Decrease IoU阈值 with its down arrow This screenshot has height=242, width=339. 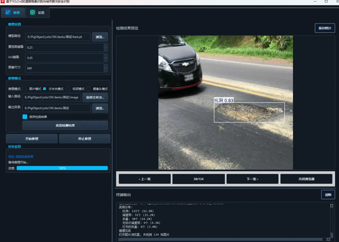pos(106,60)
